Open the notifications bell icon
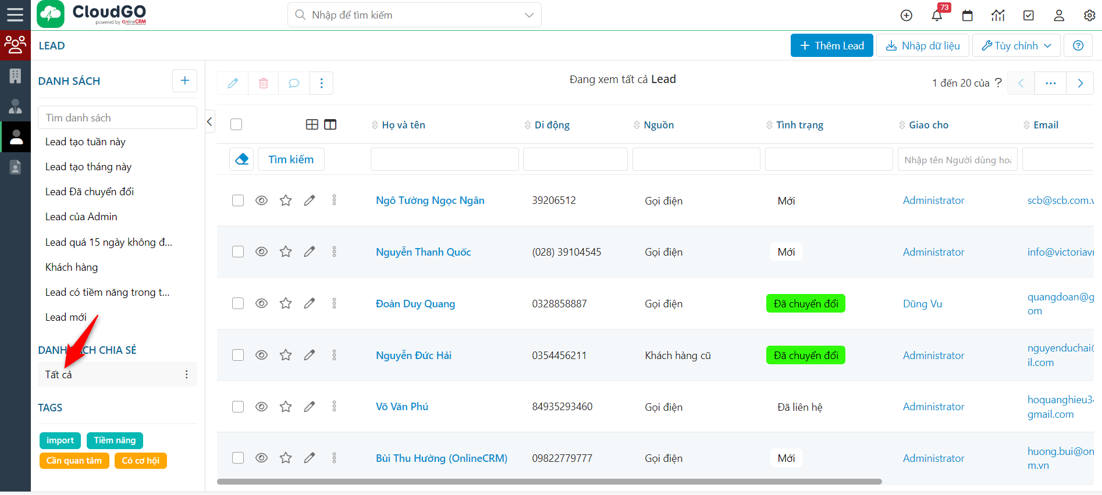The width and height of the screenshot is (1102, 495). (x=937, y=16)
